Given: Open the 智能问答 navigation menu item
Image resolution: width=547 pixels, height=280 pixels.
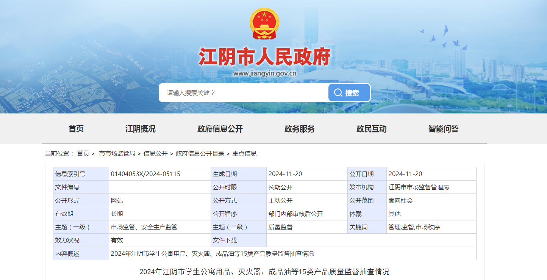Looking at the screenshot, I should [x=444, y=129].
